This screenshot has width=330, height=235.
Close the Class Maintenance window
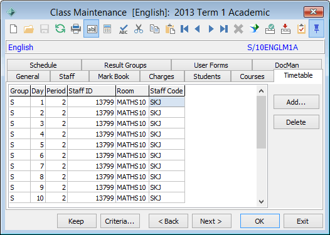point(313,12)
